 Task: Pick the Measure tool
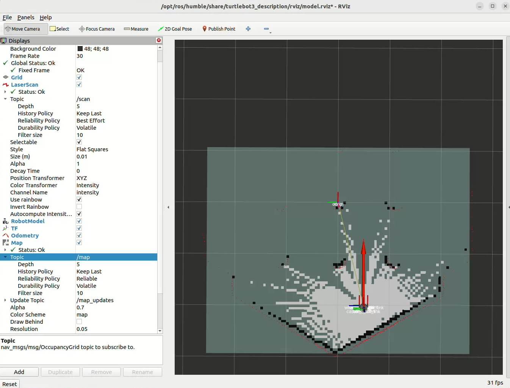click(x=136, y=29)
